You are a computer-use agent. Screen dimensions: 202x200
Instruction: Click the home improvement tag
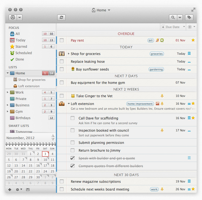click(140, 104)
